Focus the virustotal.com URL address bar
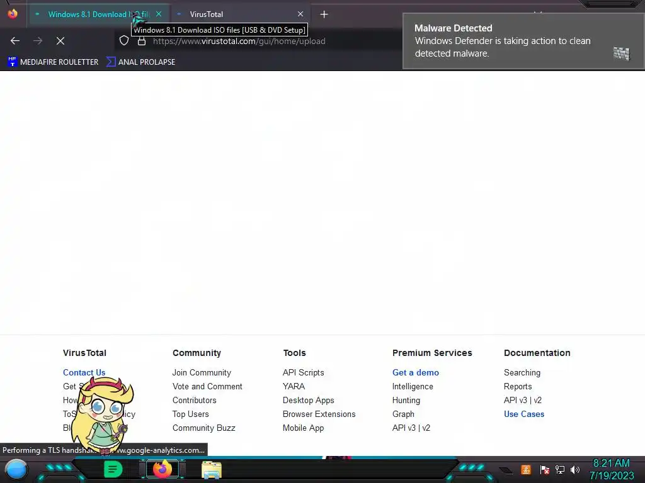Viewport: 645px width, 483px height. point(239,41)
